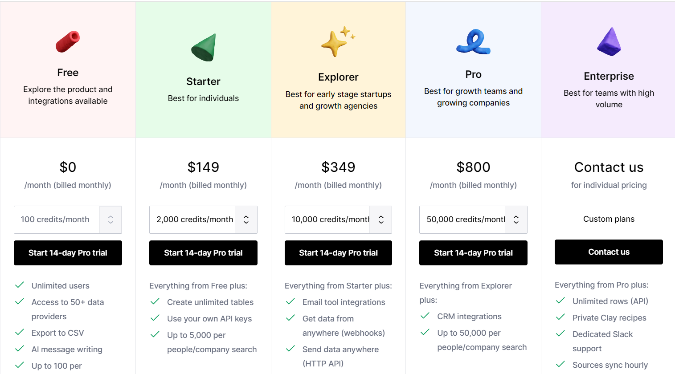Click the purple pyramid Enterprise plan icon
The image size is (675, 374).
coord(609,41)
